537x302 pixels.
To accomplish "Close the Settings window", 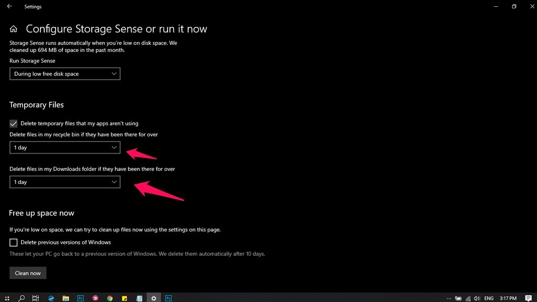I will (532, 6).
